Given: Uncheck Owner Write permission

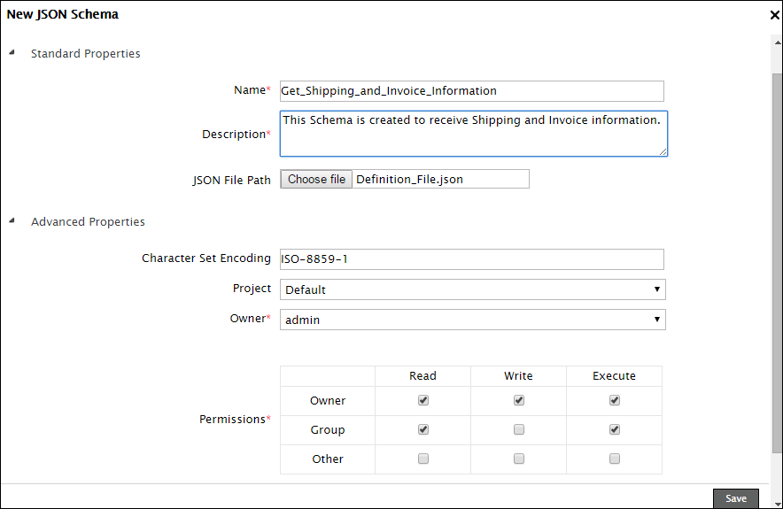Looking at the screenshot, I should coord(519,400).
